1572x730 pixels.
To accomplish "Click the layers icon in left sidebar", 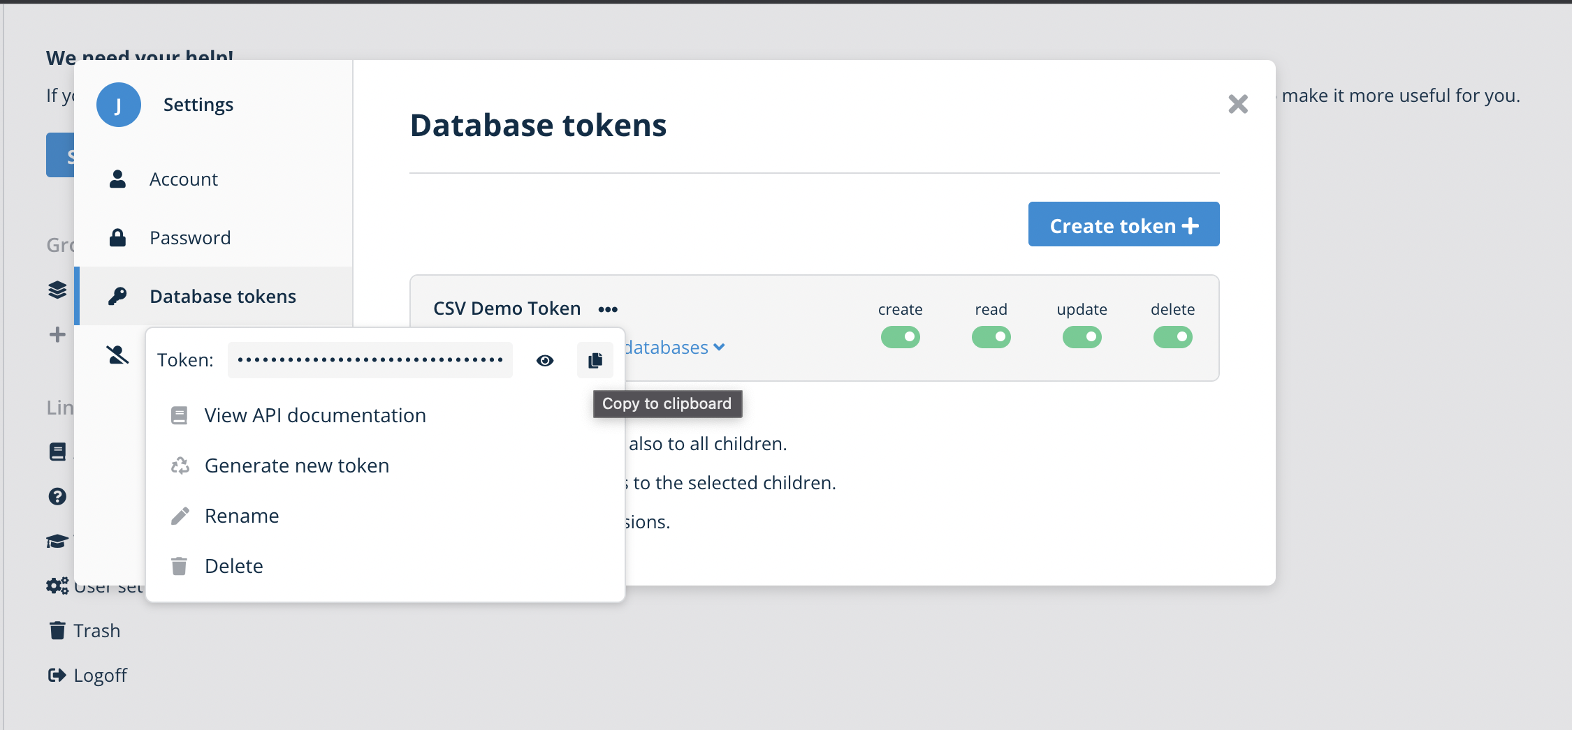I will click(57, 290).
